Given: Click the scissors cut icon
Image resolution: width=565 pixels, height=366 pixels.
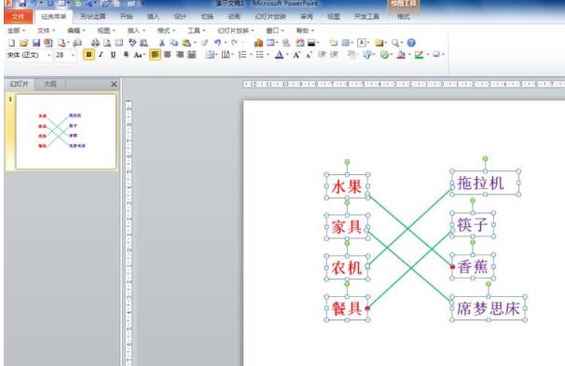Looking at the screenshot, I should point(162,43).
